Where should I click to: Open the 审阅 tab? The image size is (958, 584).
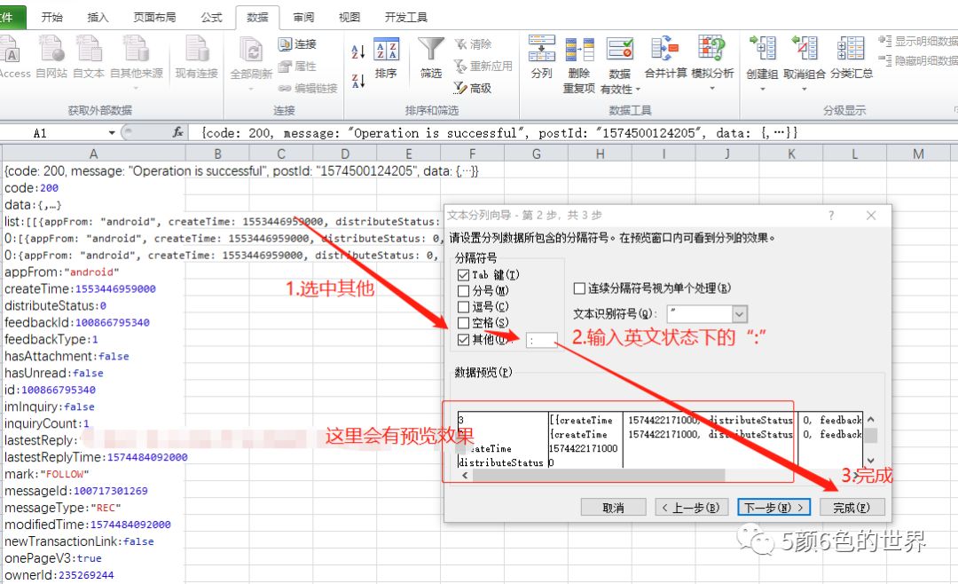point(303,17)
